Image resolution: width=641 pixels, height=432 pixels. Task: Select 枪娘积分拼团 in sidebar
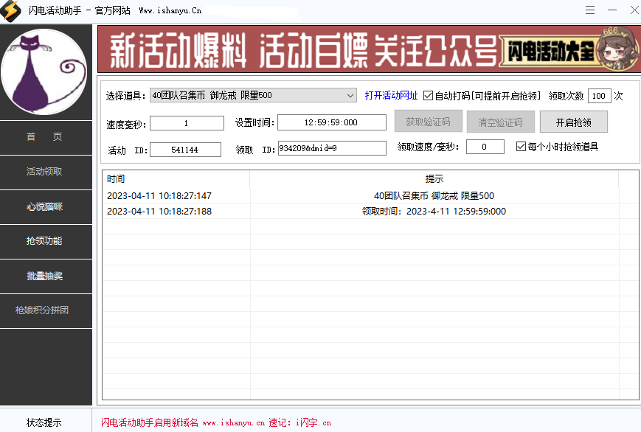46,310
